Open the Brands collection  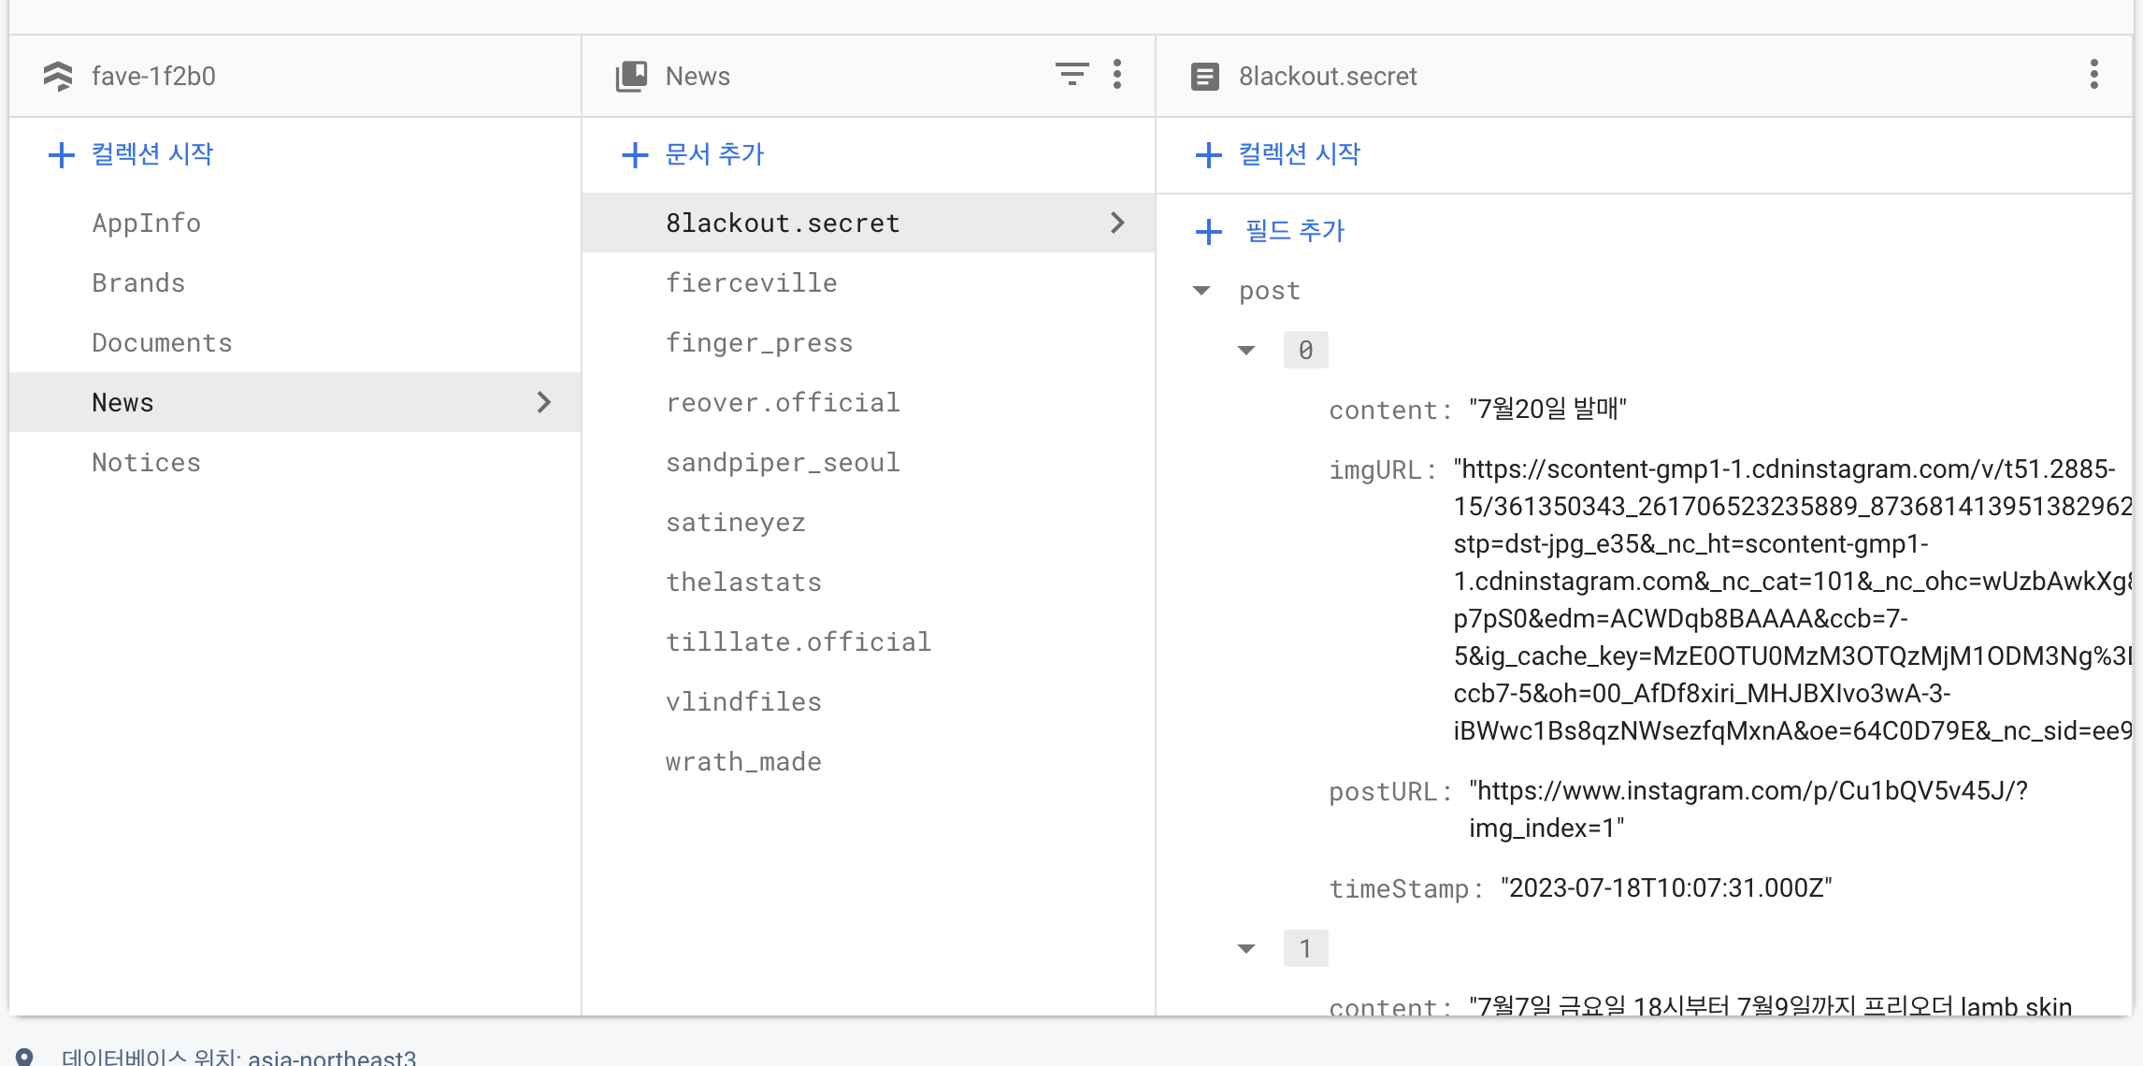pyautogui.click(x=138, y=283)
